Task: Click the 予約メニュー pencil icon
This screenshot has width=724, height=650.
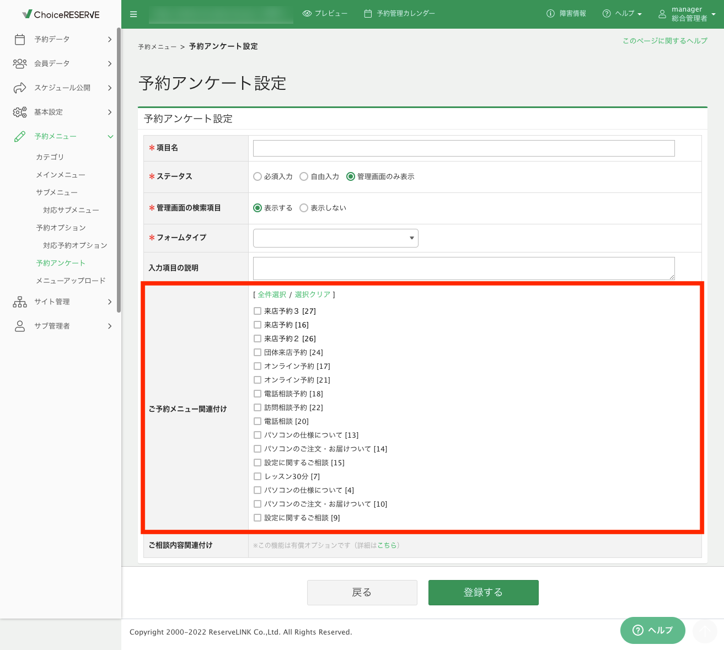Action: 20,136
